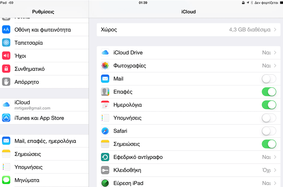Open Μηνύματα settings
The image size is (283, 187).
coord(44,180)
